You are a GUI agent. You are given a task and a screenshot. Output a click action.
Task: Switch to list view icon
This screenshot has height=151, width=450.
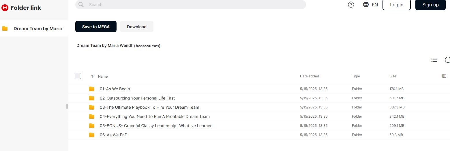tap(434, 60)
